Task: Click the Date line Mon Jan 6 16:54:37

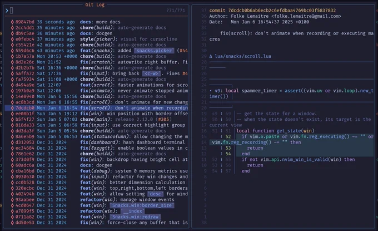Action: pyautogui.click(x=259, y=22)
